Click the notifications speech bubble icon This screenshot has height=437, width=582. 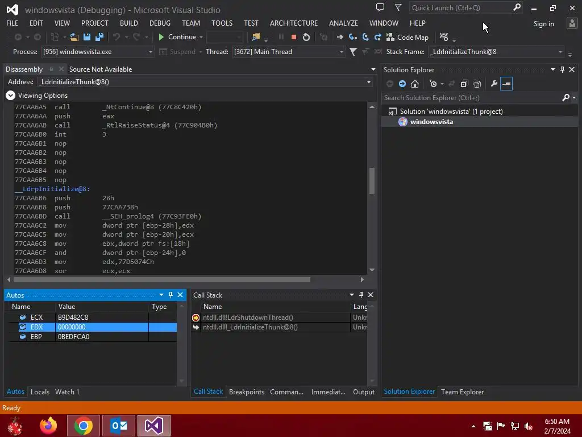tap(380, 7)
